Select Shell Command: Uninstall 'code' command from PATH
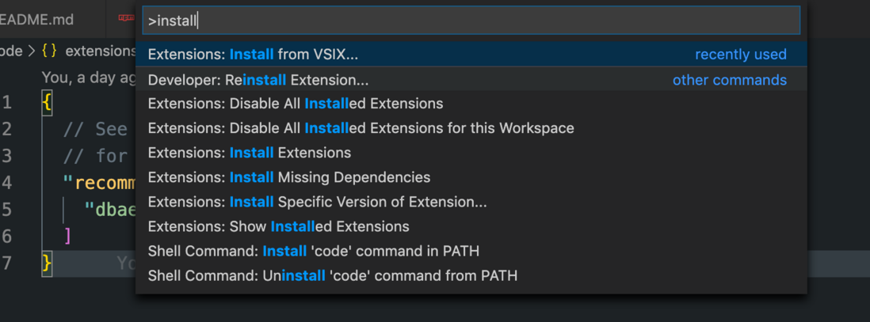Screen dimensions: 870x322 pos(471,275)
